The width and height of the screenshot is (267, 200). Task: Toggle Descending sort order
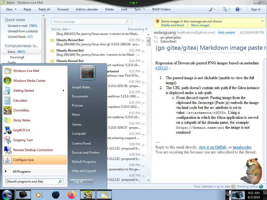[138, 29]
